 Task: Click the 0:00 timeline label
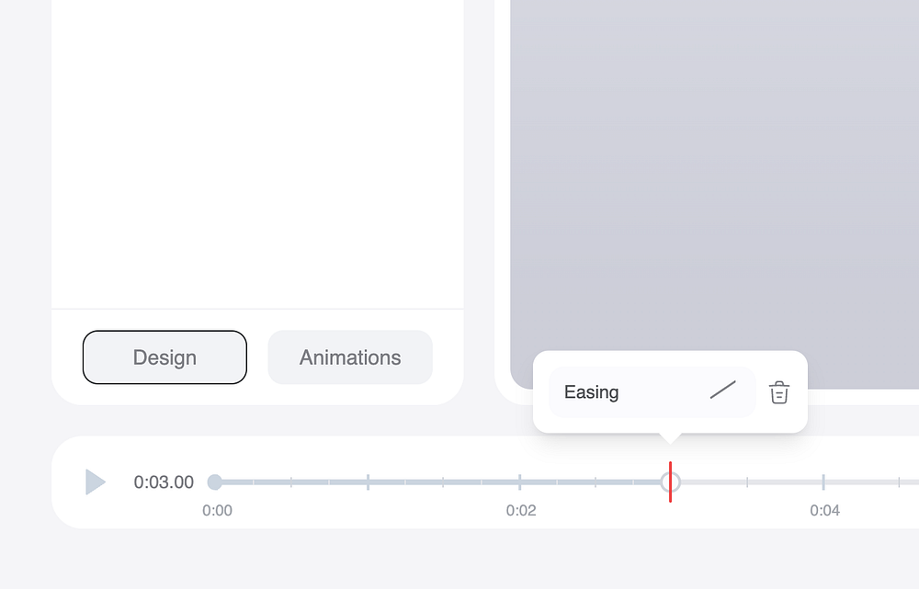click(217, 511)
